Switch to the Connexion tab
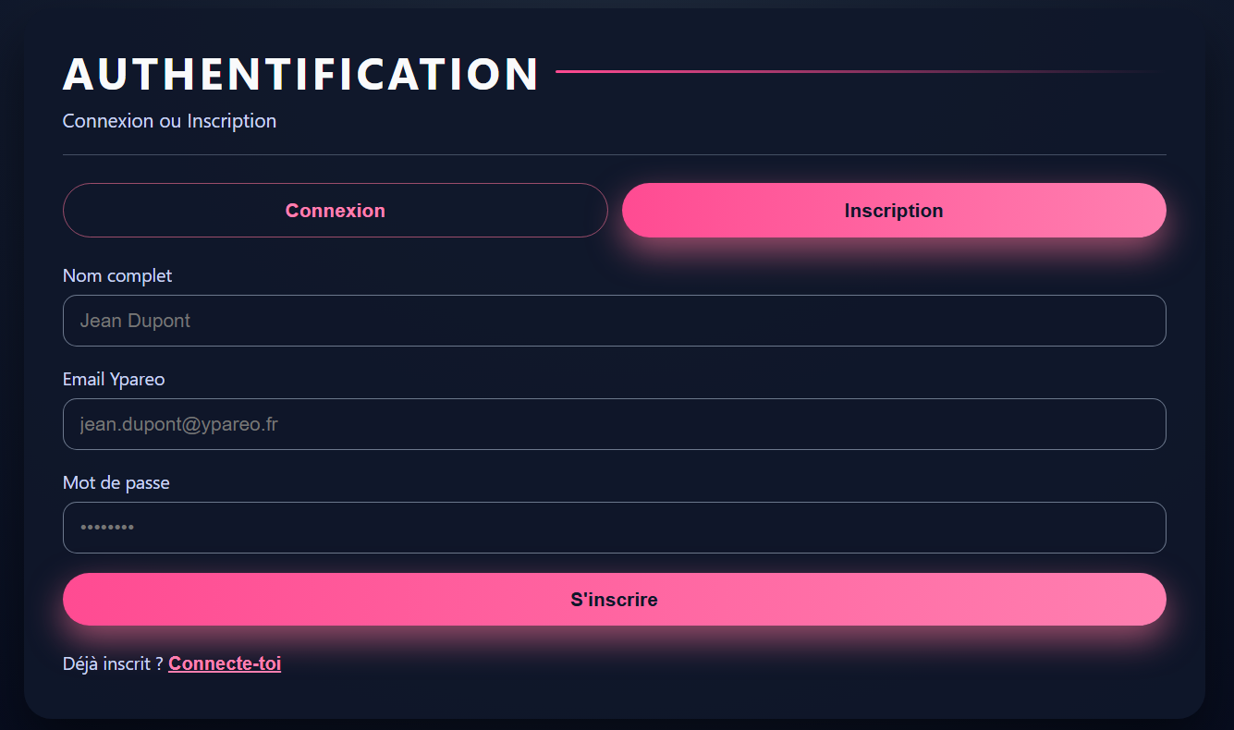The height and width of the screenshot is (730, 1234). coord(335,211)
